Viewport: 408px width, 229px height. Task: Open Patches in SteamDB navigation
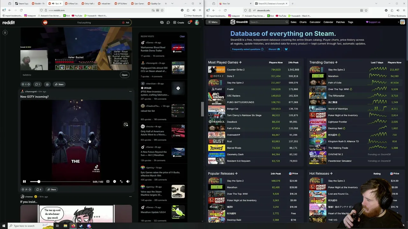(x=340, y=22)
